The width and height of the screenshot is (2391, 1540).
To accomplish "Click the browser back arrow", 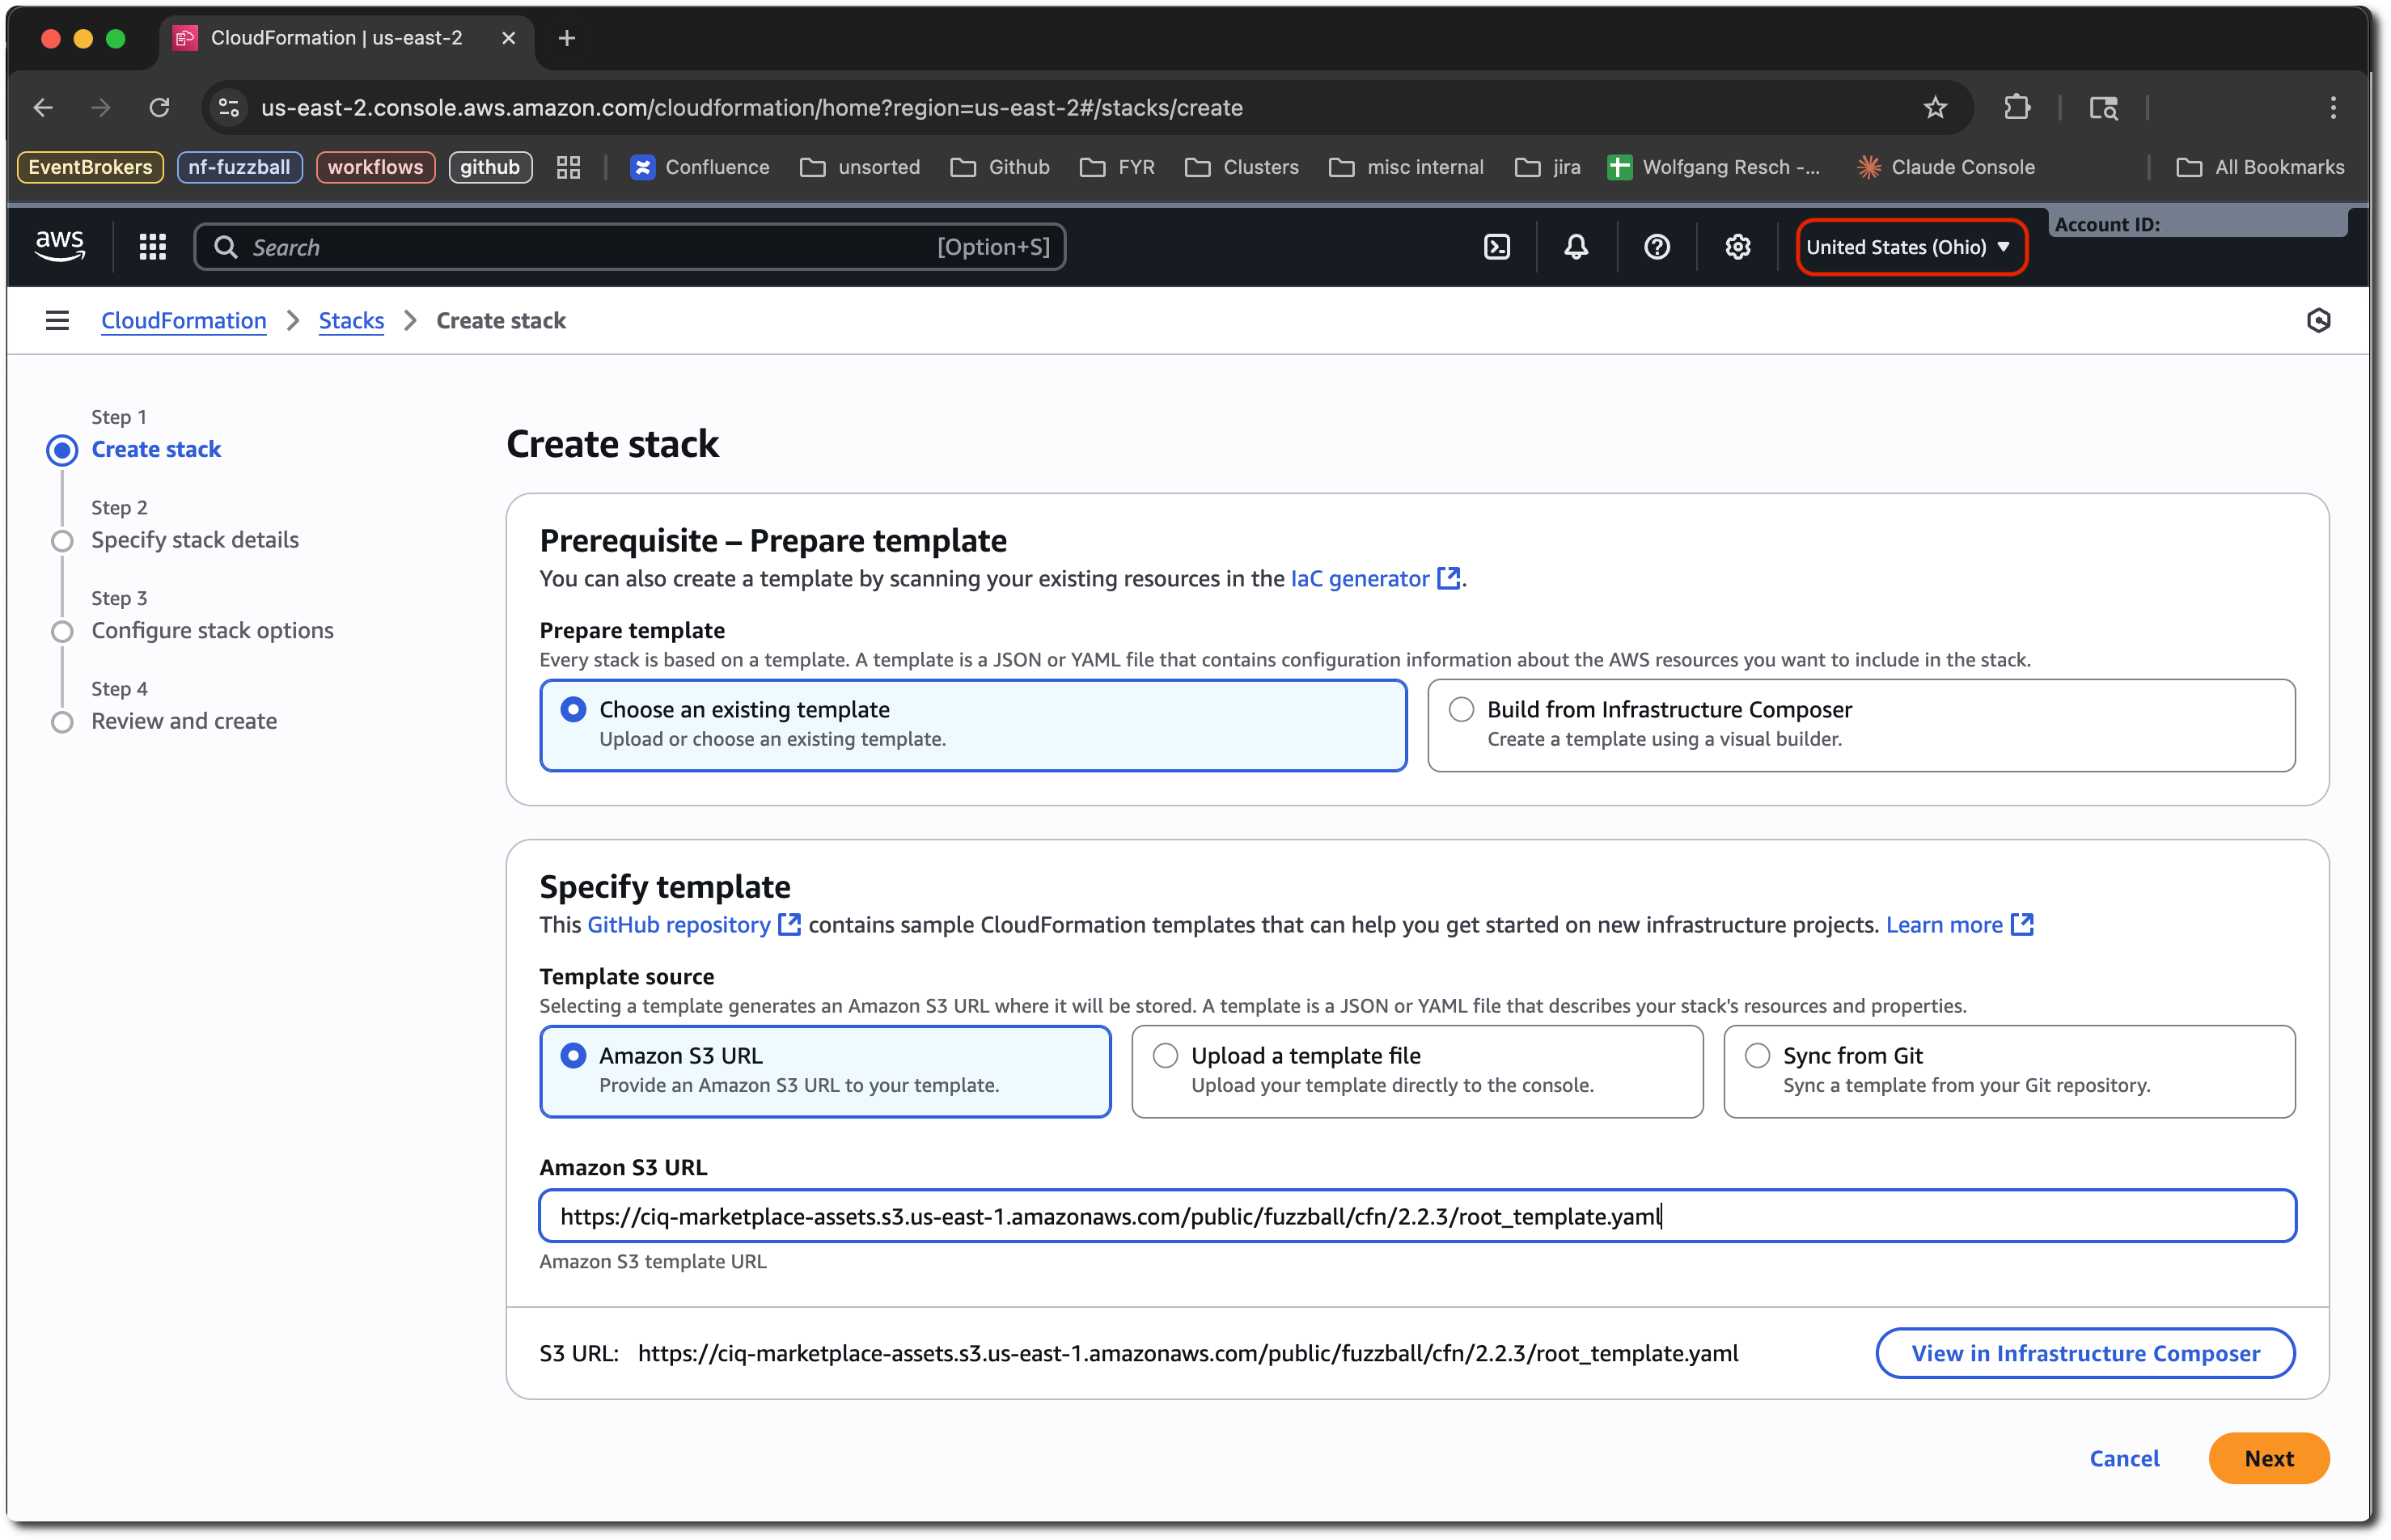I will 43,107.
